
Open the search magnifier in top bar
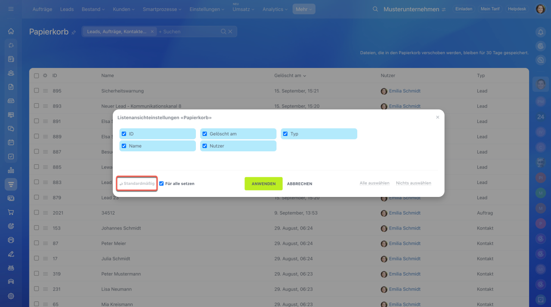(x=375, y=9)
